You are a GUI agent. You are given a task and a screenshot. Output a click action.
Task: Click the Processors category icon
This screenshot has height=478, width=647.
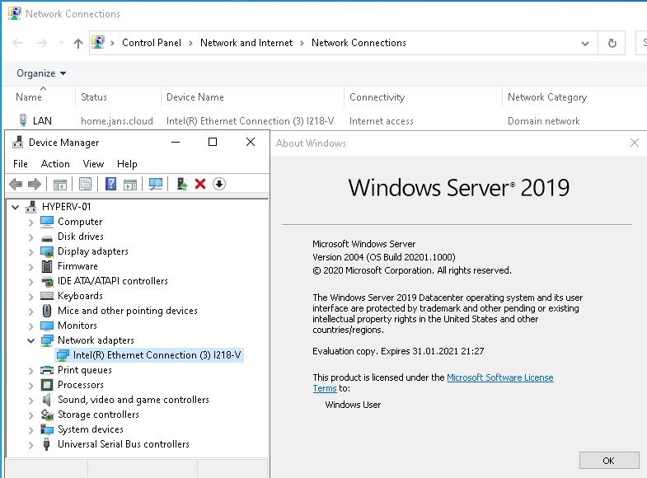[x=47, y=385]
